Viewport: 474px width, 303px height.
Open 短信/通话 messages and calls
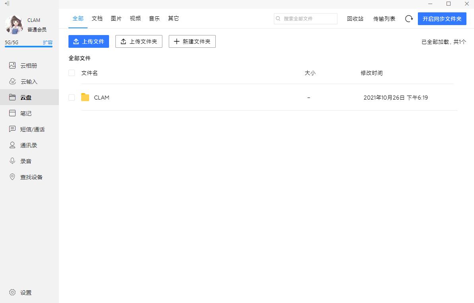click(x=29, y=129)
